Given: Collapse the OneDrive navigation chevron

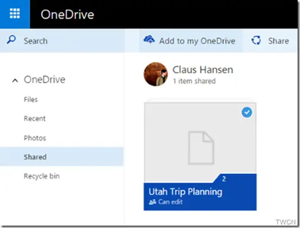Looking at the screenshot, I should coord(15,81).
